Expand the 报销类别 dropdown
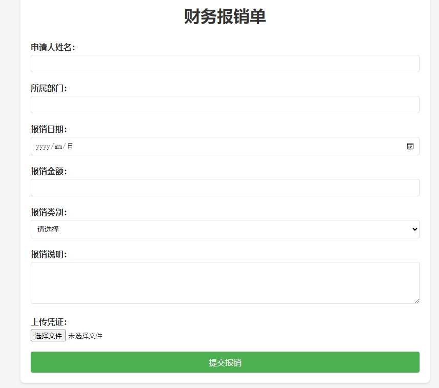439x388 pixels. click(225, 229)
